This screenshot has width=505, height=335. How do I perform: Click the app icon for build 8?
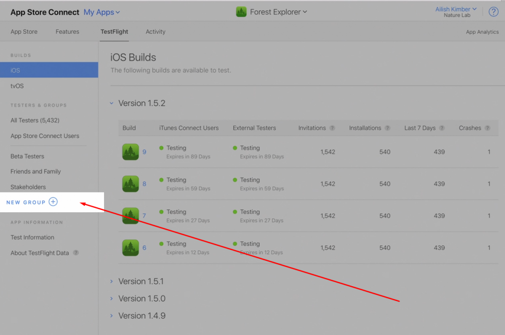point(130,184)
